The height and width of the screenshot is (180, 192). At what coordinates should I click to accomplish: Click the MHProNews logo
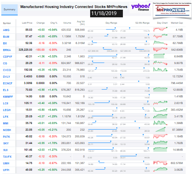point(172,11)
